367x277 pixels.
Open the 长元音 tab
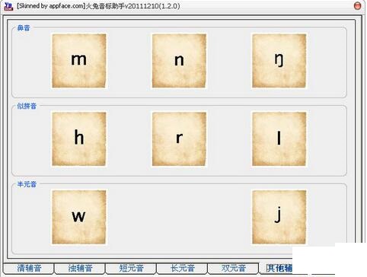pyautogui.click(x=182, y=268)
